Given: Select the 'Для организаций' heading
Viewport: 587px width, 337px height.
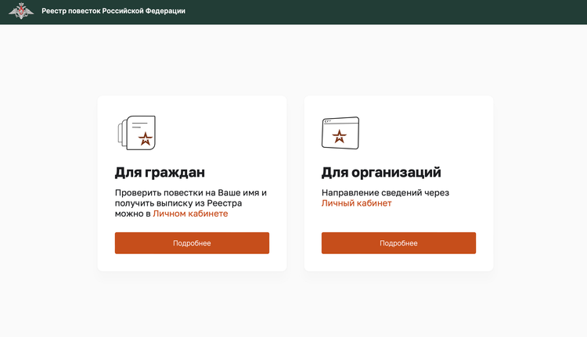Looking at the screenshot, I should [381, 172].
